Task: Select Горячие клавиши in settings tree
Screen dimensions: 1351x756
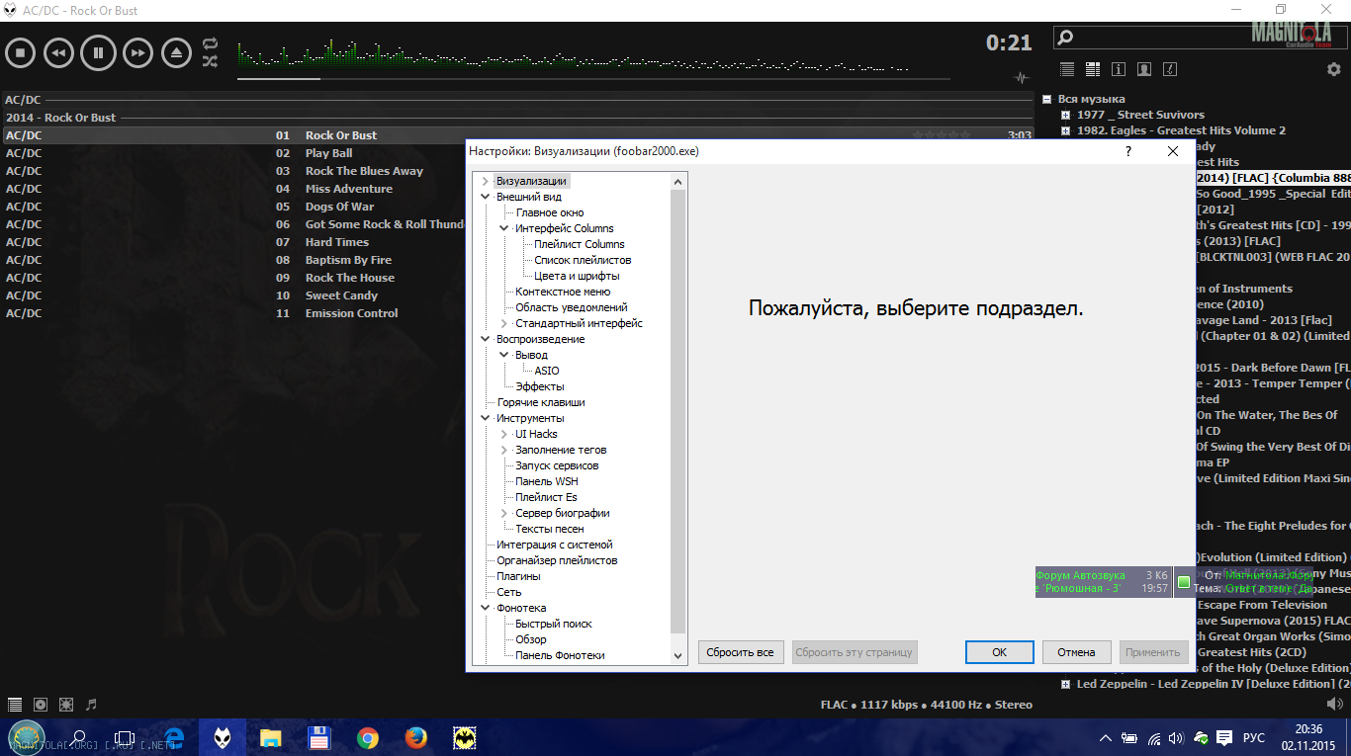Action: point(540,402)
